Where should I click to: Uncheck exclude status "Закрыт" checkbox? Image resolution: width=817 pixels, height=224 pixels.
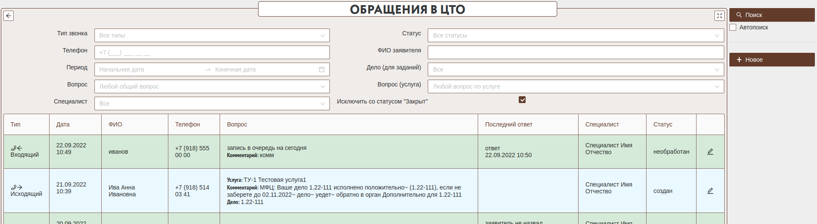(x=522, y=100)
